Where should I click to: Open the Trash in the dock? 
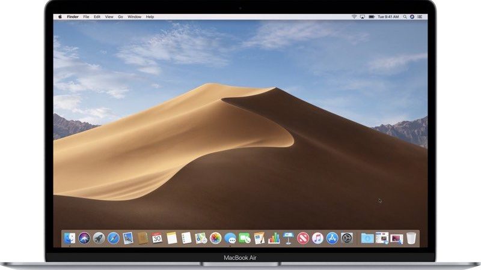[411, 238]
